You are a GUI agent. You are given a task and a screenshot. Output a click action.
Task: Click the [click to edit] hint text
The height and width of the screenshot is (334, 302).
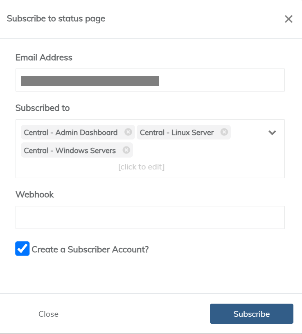point(141,167)
